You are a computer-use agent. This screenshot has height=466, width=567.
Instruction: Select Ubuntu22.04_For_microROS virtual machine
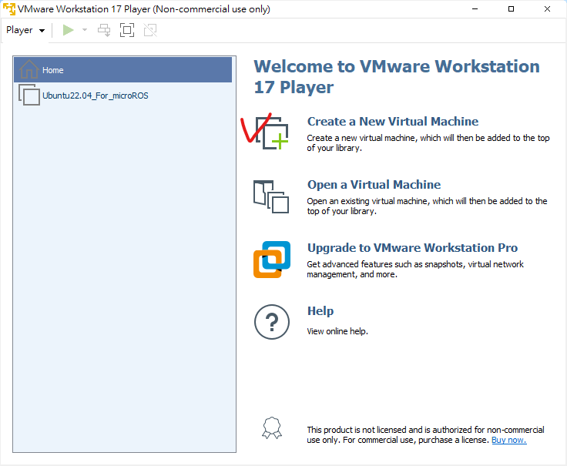[123, 96]
